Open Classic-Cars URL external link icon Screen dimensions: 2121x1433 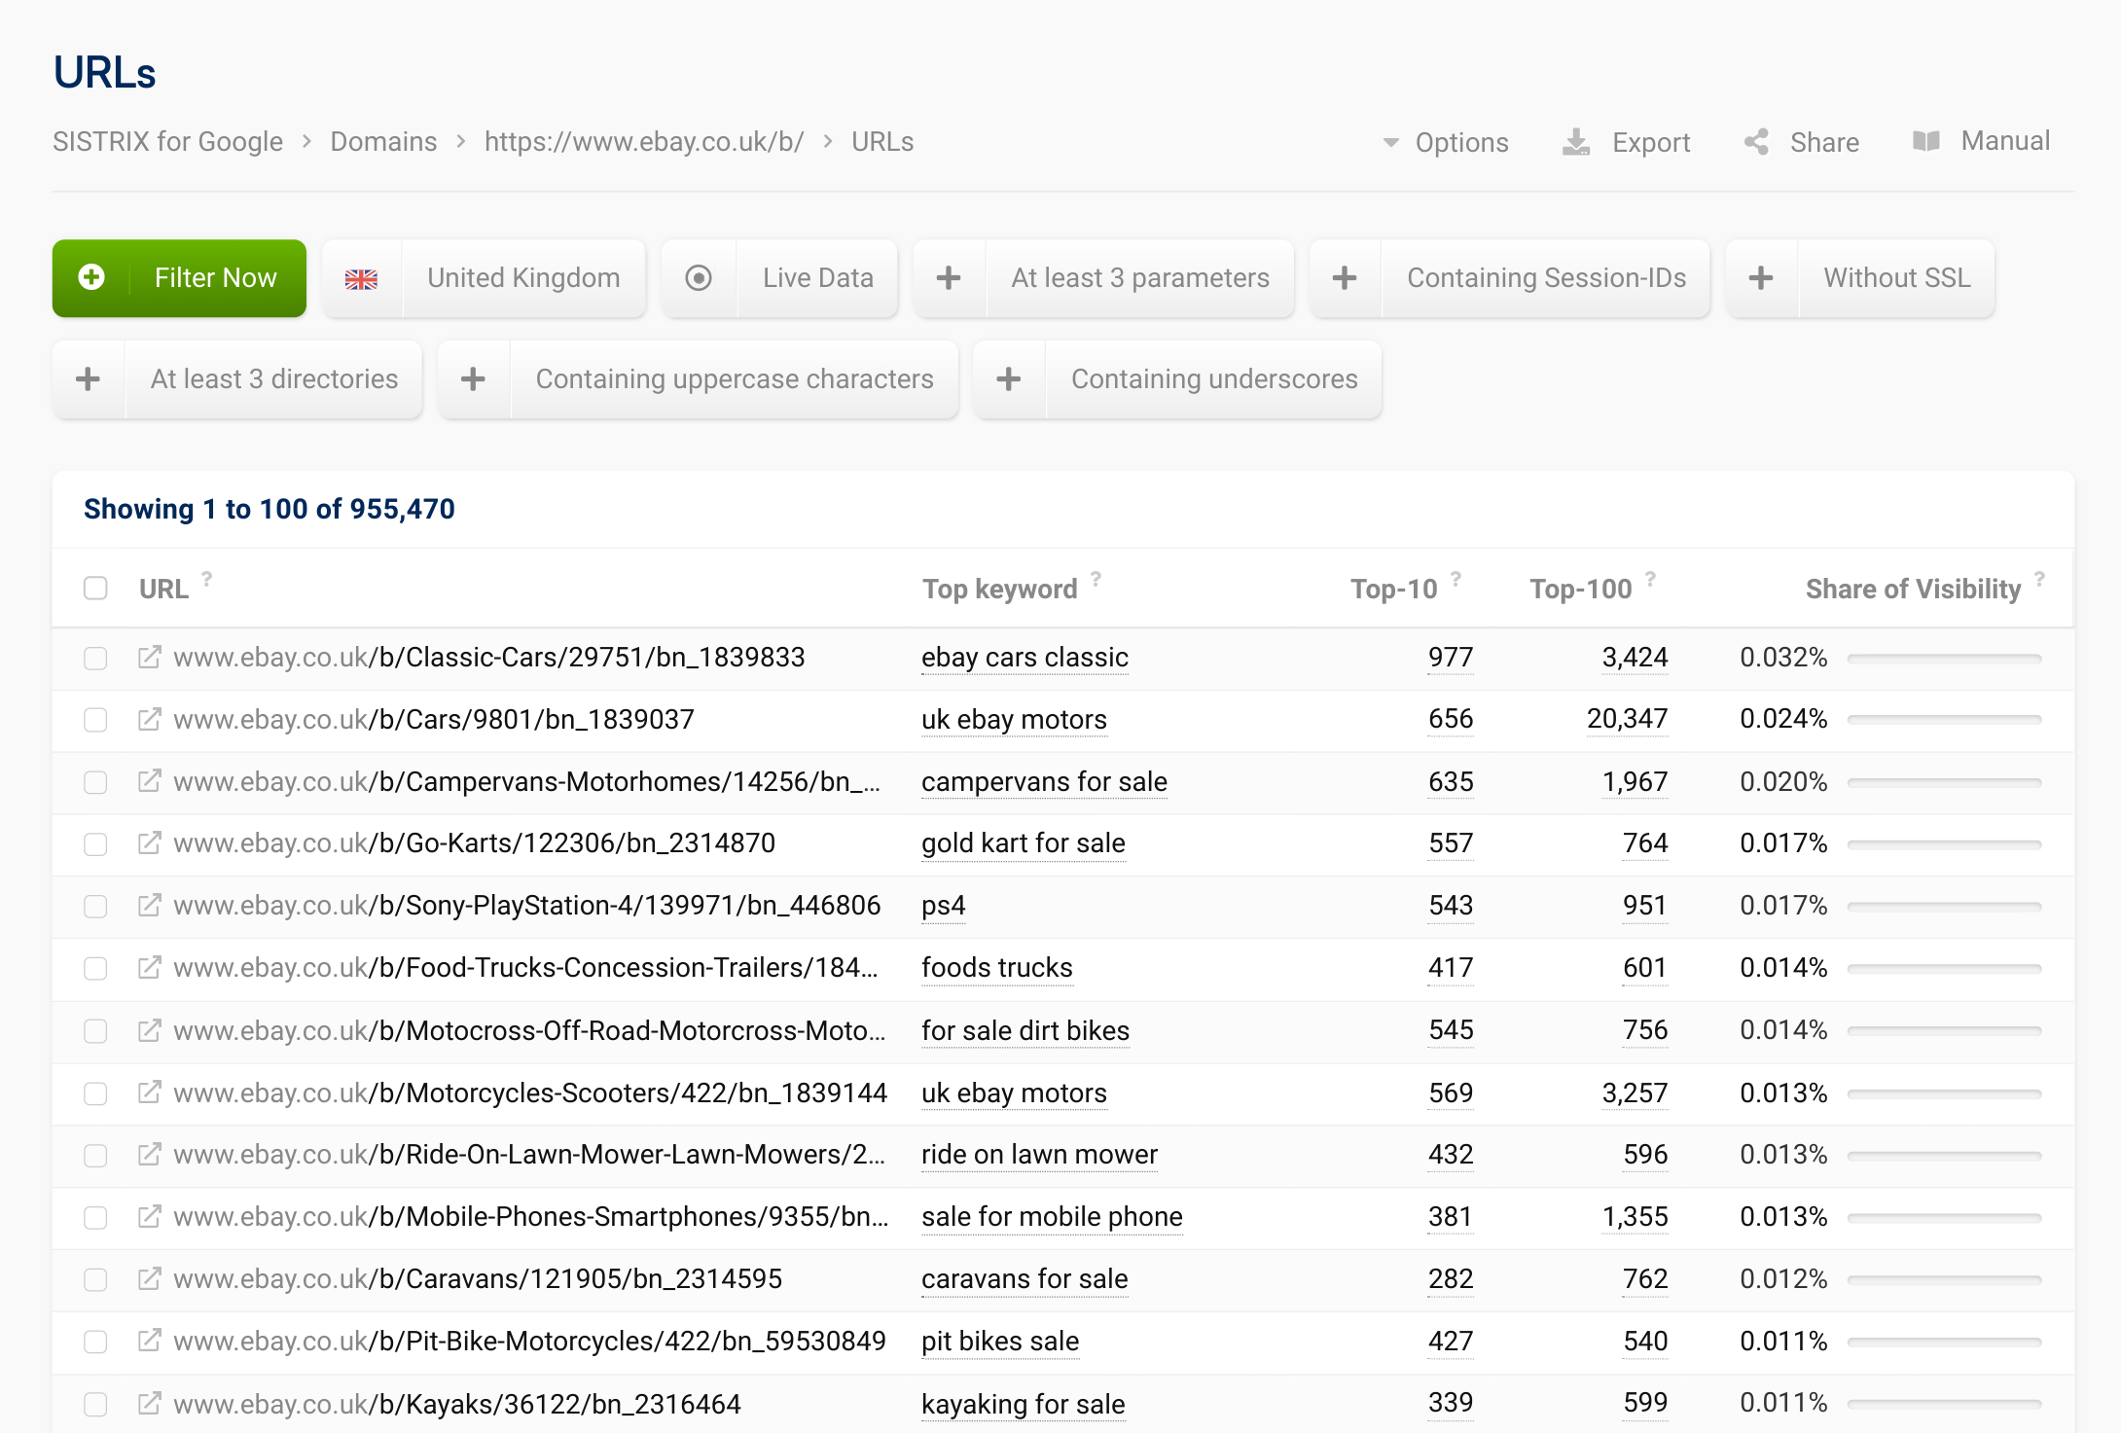point(149,657)
